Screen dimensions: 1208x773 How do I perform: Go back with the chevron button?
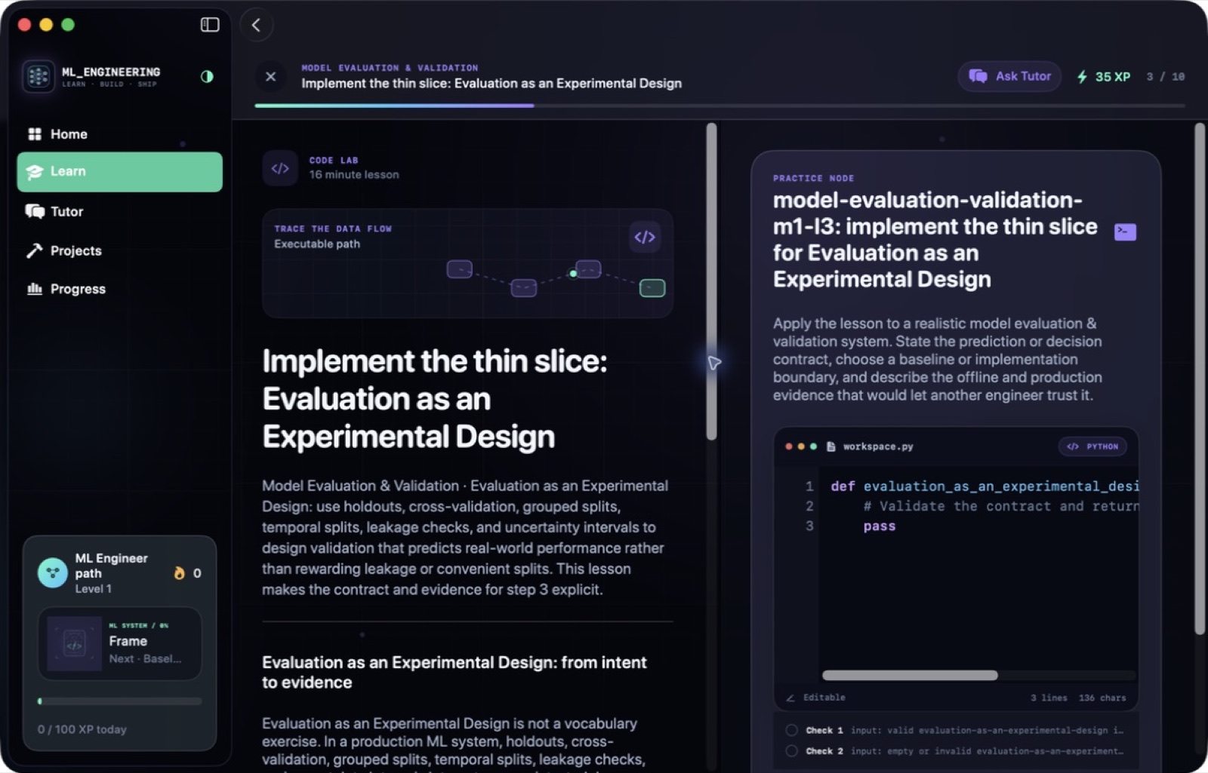coord(256,25)
